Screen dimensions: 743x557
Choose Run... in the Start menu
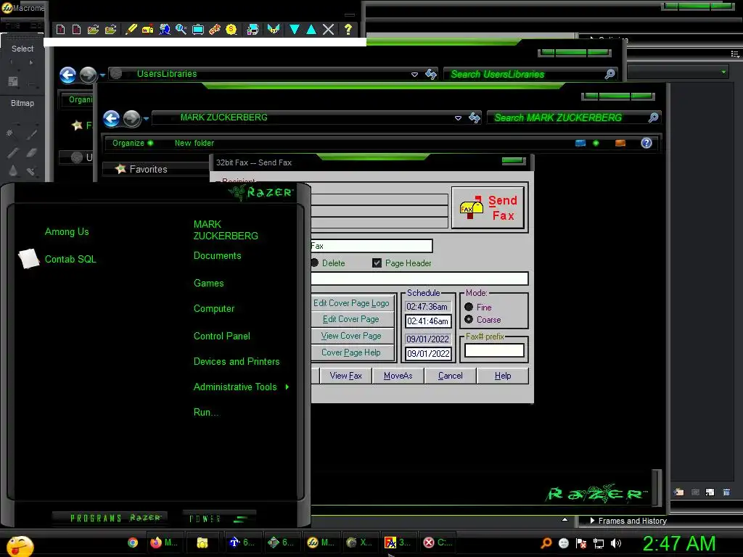206,413
